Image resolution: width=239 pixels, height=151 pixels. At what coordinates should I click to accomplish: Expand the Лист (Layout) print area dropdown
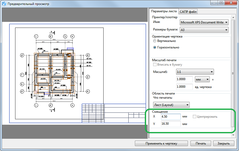[171, 105]
